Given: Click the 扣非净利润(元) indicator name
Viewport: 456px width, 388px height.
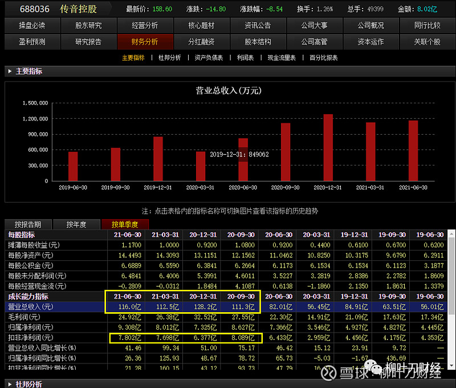Looking at the screenshot, I should click(x=31, y=338).
